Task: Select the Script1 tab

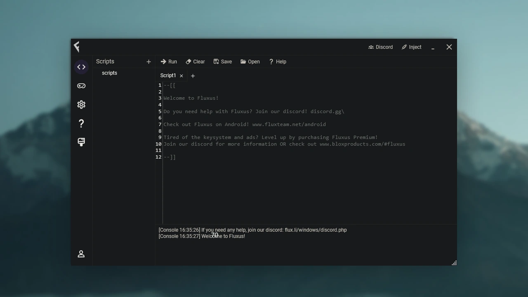Action: pos(168,75)
